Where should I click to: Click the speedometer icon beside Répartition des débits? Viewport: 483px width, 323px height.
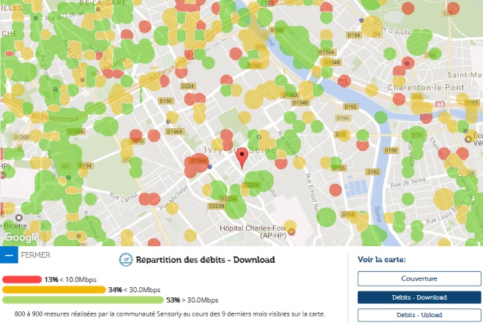click(x=126, y=259)
